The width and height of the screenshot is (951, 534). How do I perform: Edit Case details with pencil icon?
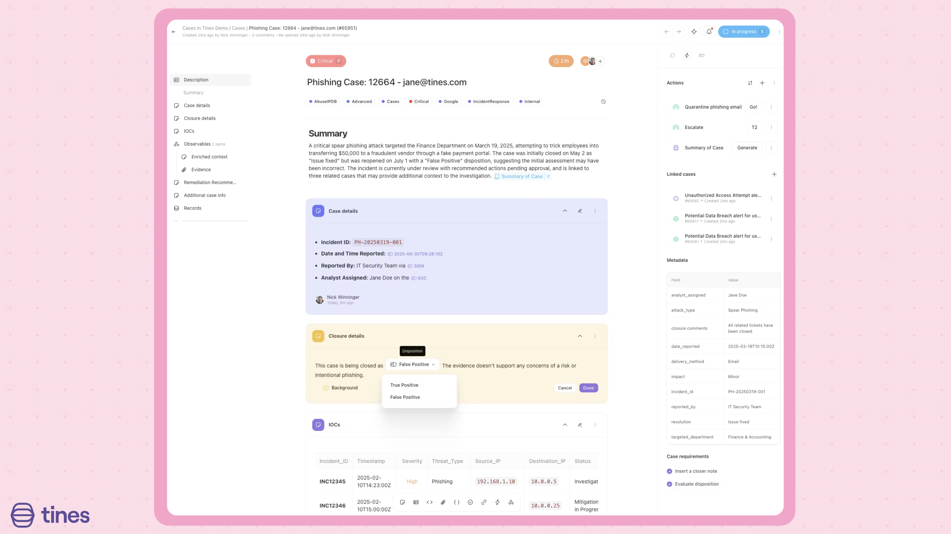tap(580, 211)
